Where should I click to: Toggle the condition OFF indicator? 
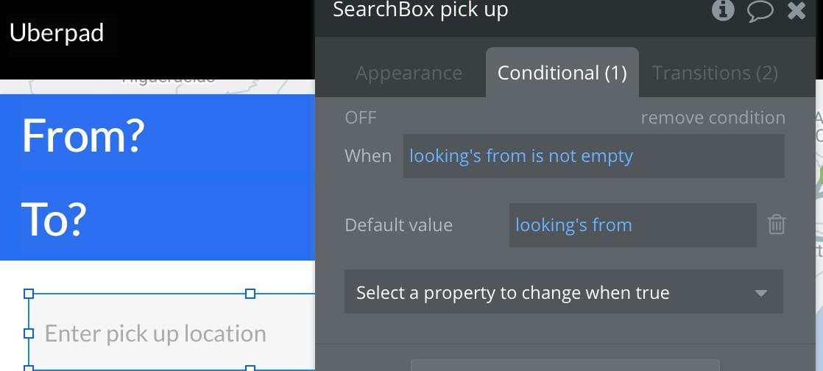361,117
